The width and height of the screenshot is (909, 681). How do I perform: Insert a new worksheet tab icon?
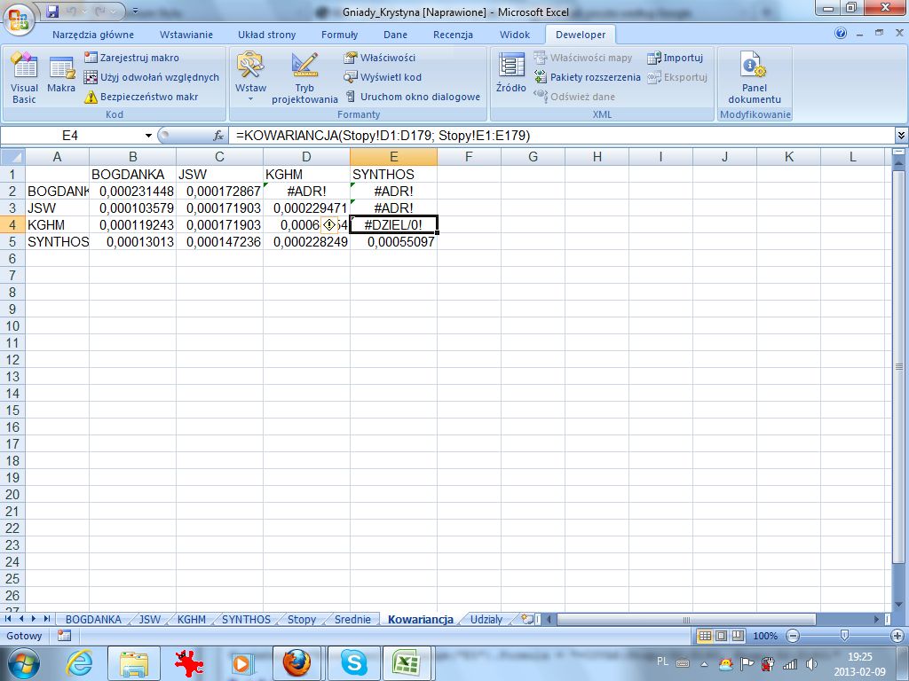click(527, 619)
